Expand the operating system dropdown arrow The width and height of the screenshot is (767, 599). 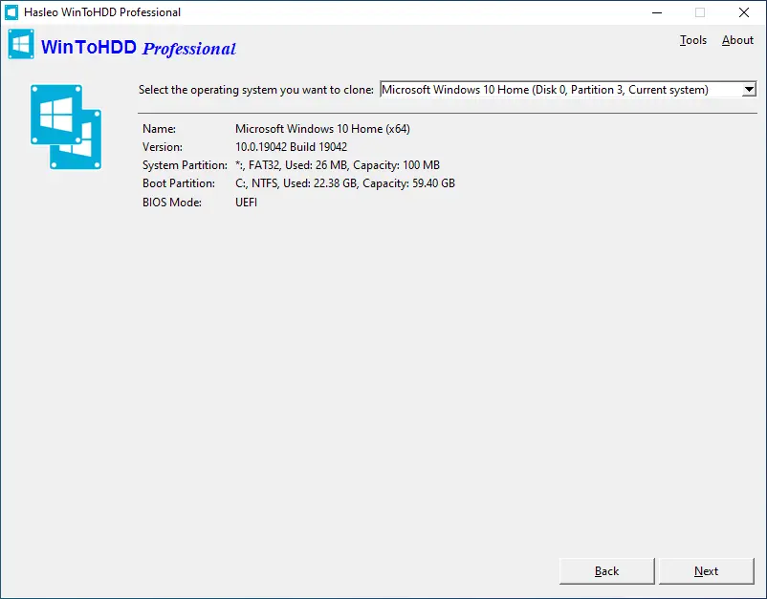click(749, 90)
